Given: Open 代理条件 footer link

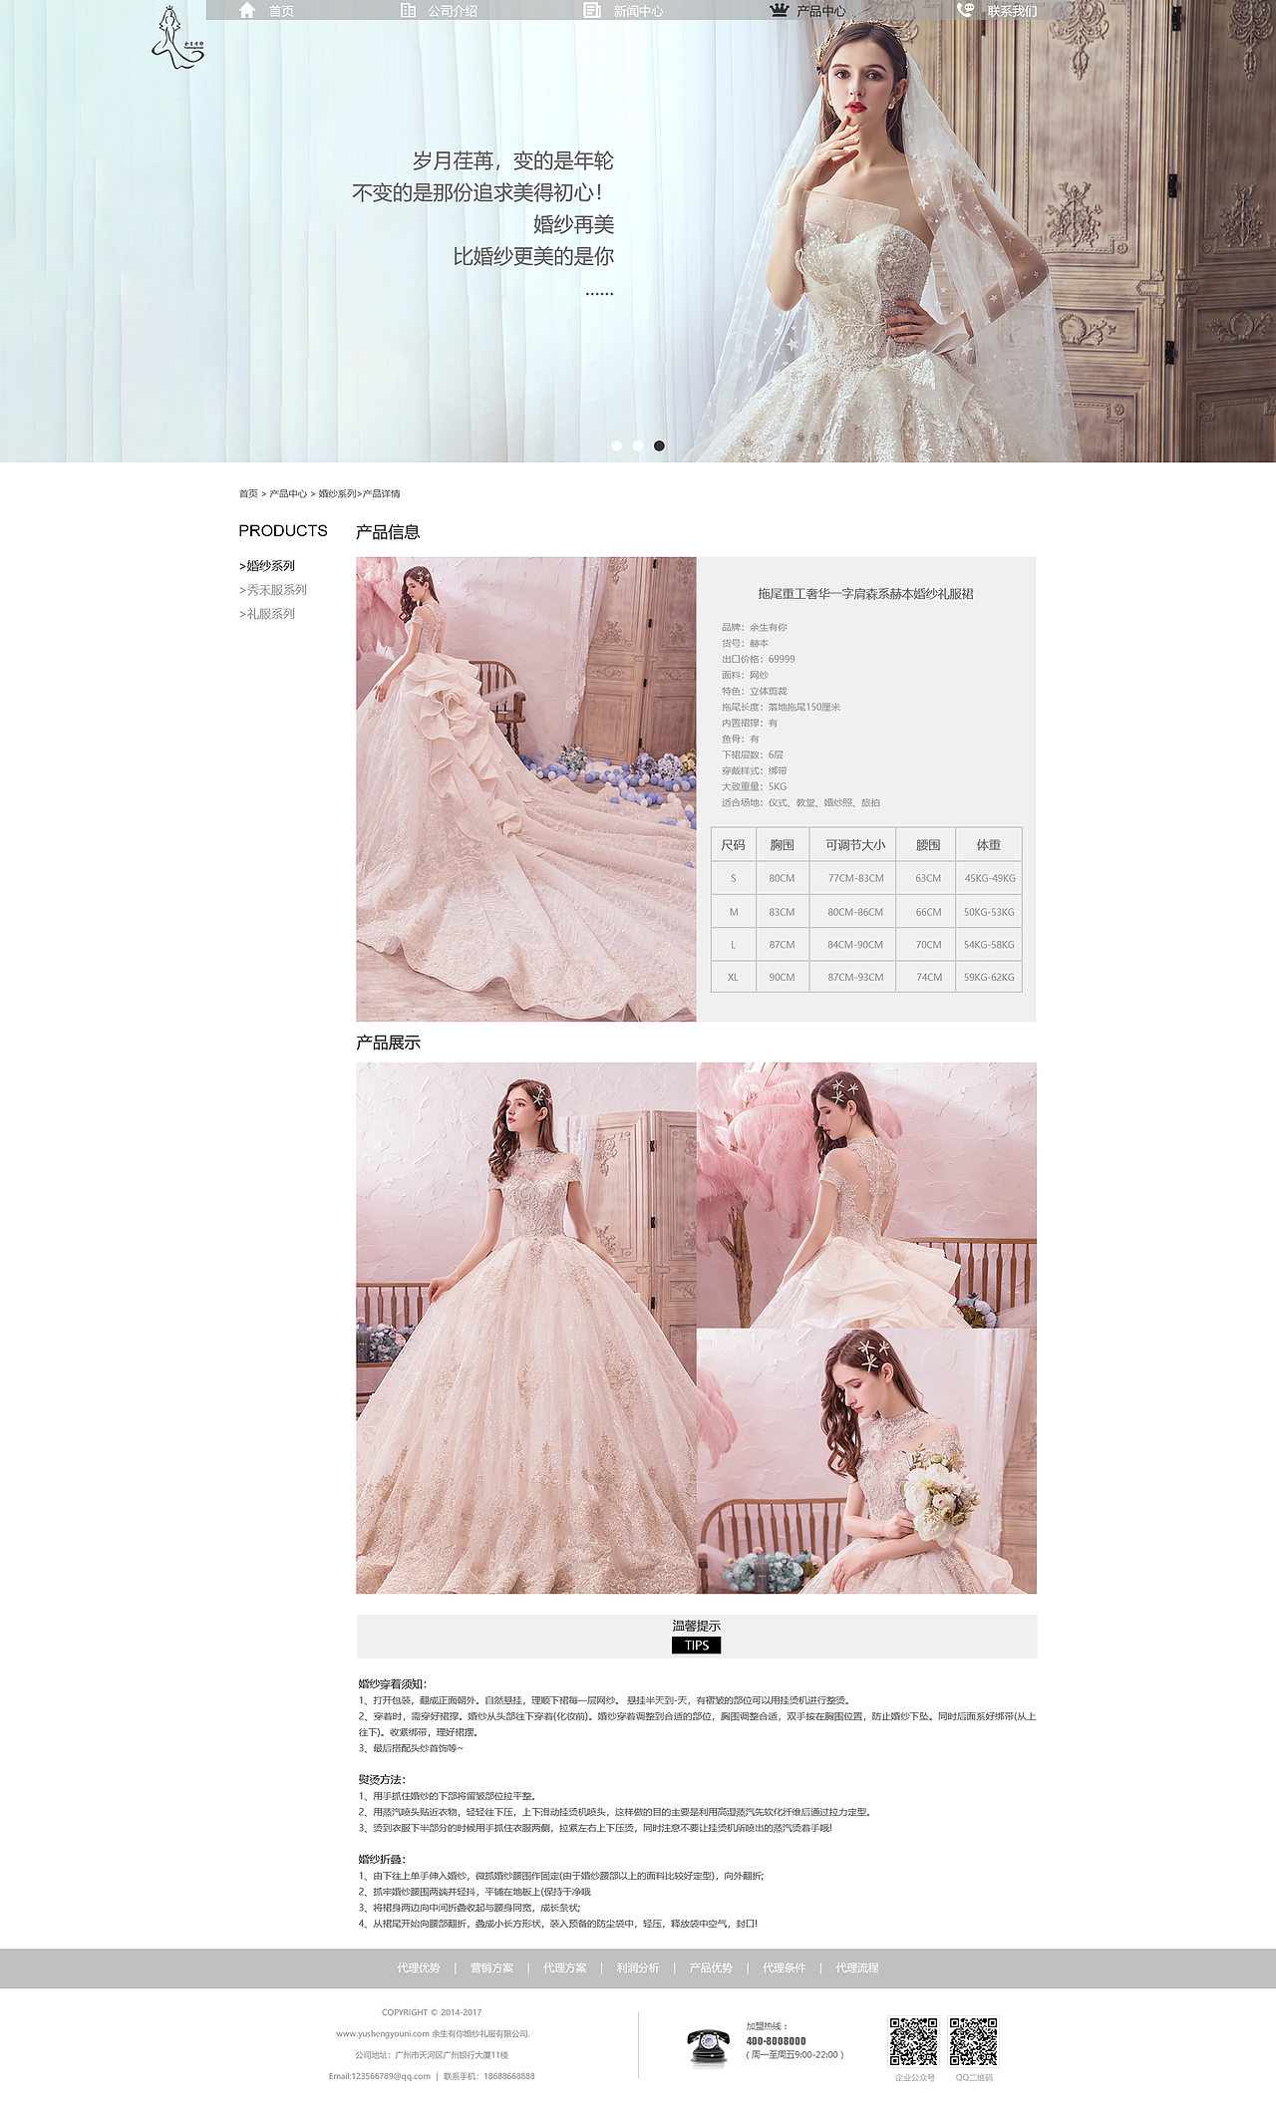Looking at the screenshot, I should point(784,1967).
